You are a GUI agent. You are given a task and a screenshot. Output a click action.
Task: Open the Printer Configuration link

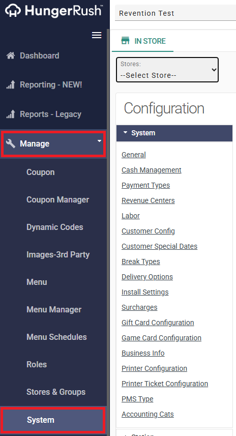click(154, 368)
